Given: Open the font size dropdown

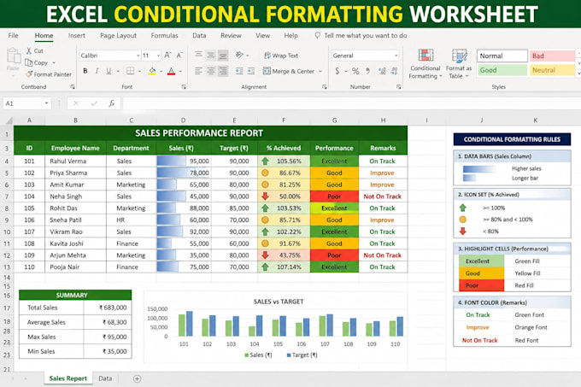Looking at the screenshot, I should click(158, 56).
